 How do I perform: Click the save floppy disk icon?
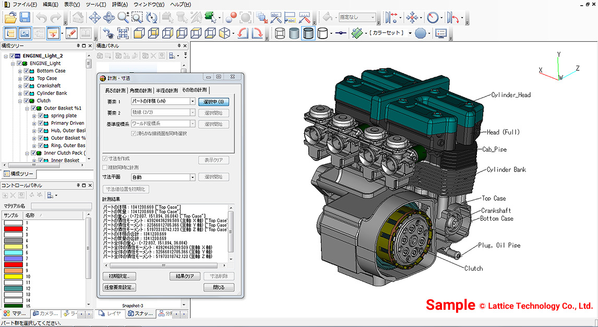(x=25, y=17)
